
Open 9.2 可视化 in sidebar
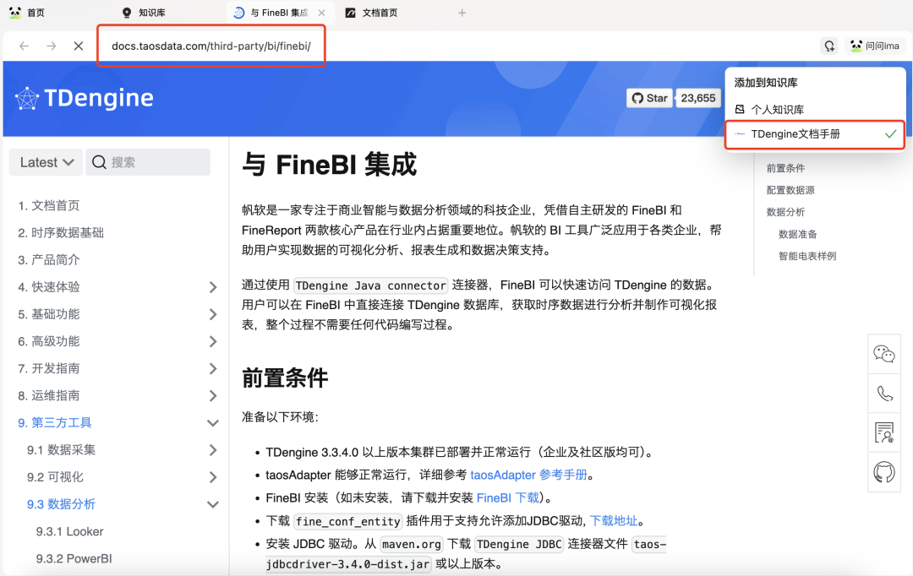pyautogui.click(x=55, y=477)
